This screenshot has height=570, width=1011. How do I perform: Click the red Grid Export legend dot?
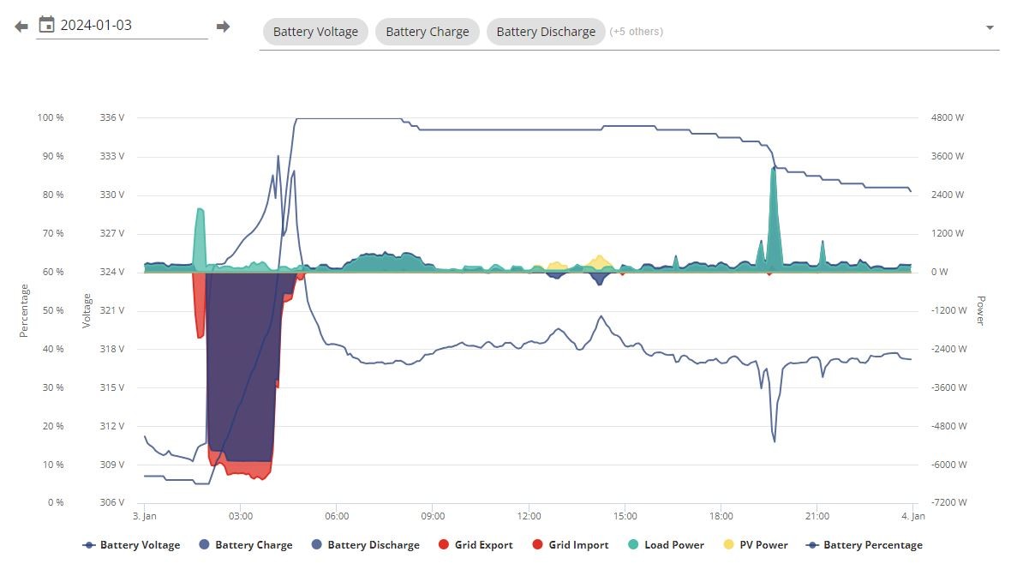[444, 544]
